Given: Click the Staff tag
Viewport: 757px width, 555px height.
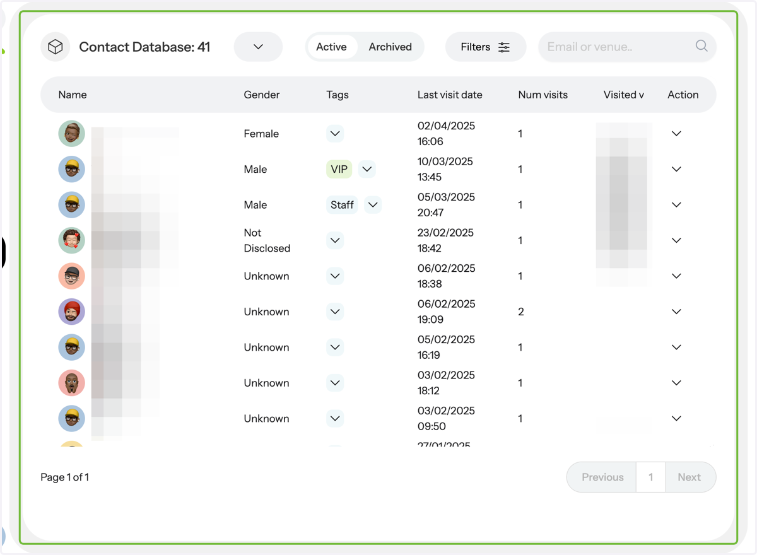Looking at the screenshot, I should 343,205.
